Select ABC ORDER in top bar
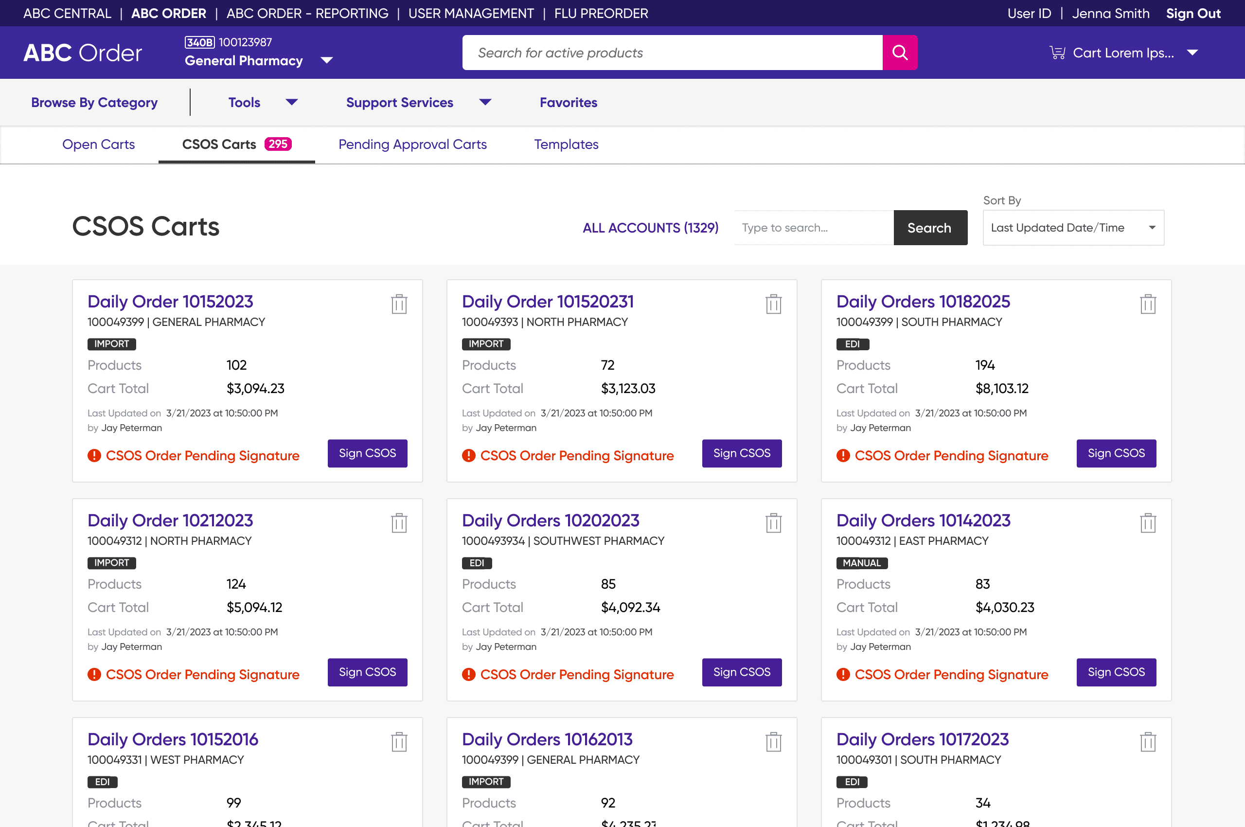 169,13
